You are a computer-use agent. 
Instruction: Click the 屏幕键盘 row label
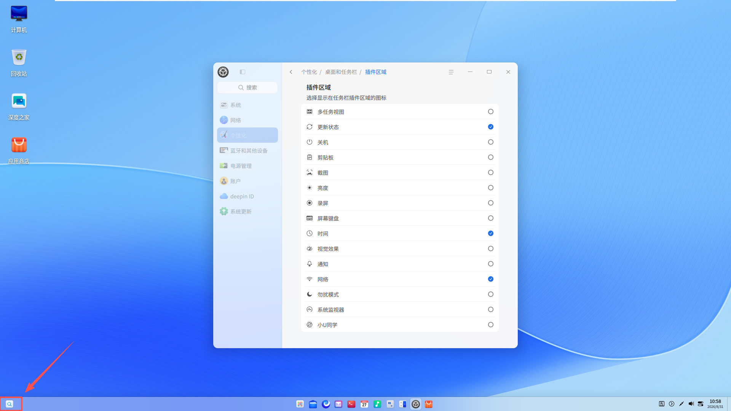point(328,218)
